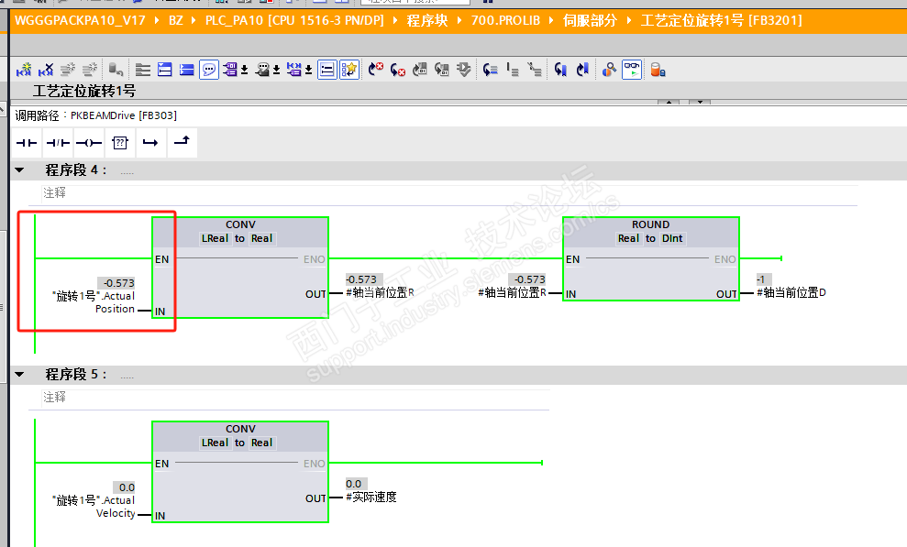This screenshot has width=907, height=547.
Task: Select the ROUND Real to DInt box
Action: 651,258
